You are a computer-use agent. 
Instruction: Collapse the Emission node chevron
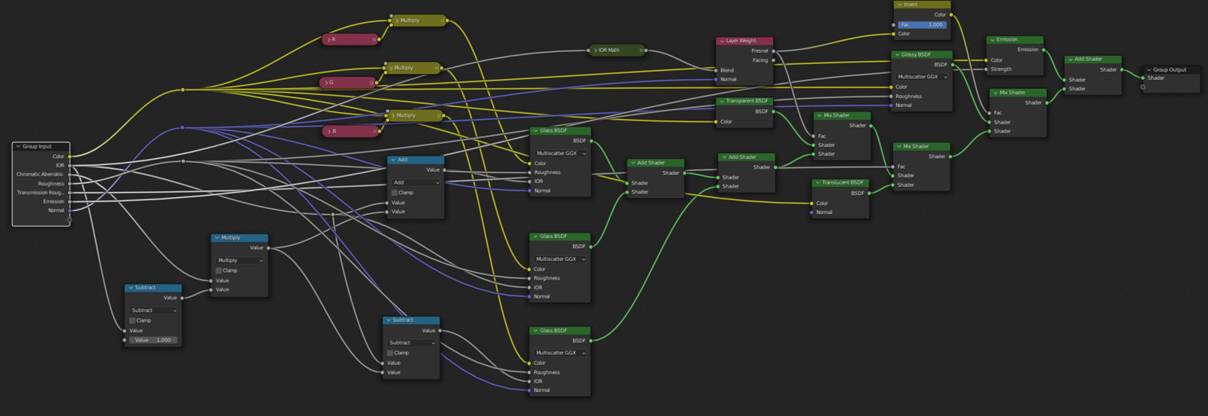tap(992, 39)
